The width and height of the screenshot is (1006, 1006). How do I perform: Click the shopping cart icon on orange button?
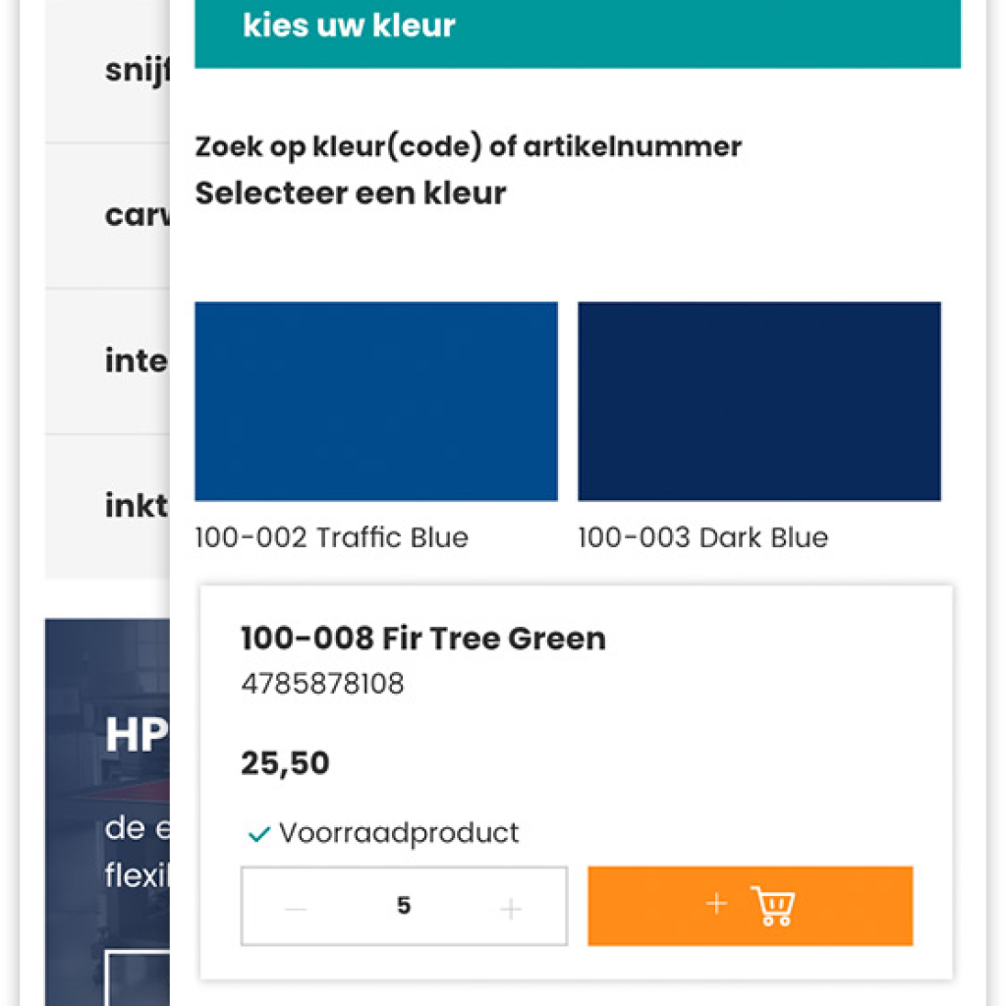(x=772, y=906)
